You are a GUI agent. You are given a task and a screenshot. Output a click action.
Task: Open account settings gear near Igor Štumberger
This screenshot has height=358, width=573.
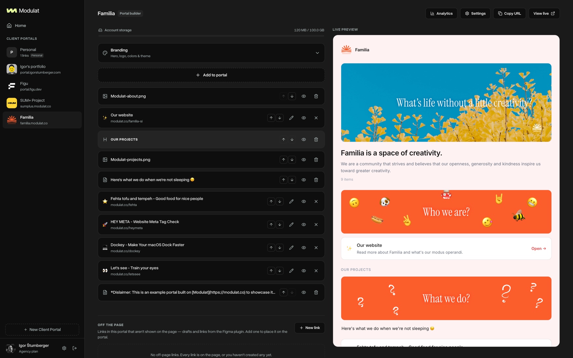[64, 348]
